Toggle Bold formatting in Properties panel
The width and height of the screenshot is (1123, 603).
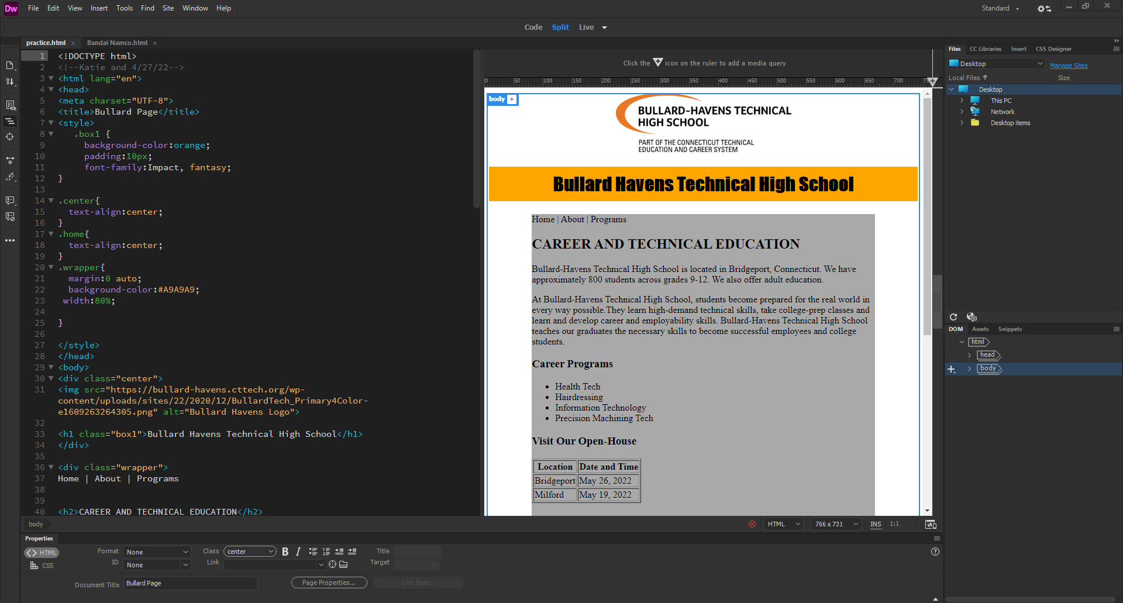[x=285, y=552]
